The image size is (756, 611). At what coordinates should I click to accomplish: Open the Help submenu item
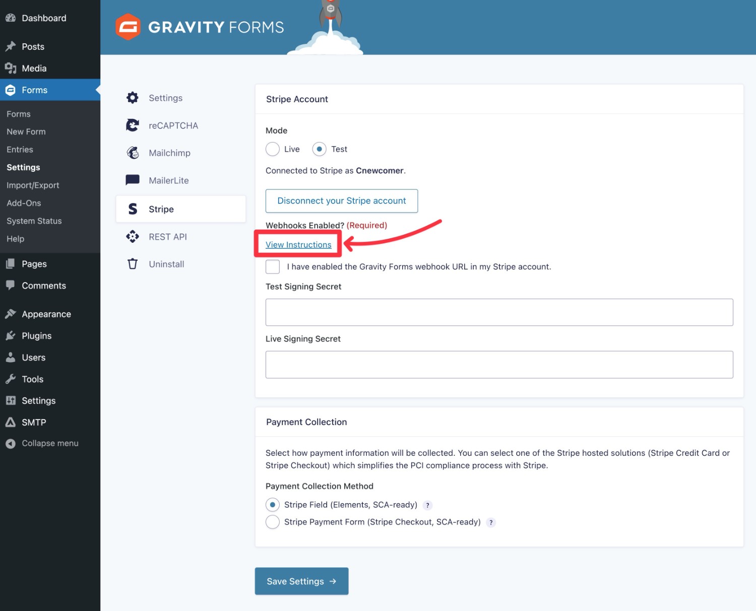point(16,239)
